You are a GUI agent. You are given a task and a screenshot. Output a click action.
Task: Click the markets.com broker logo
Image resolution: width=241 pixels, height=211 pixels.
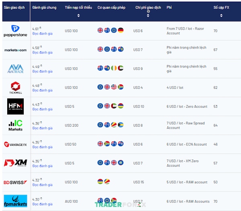tap(15, 50)
